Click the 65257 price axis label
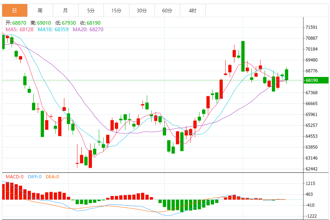This screenshot has width=330, height=220. tap(311, 125)
